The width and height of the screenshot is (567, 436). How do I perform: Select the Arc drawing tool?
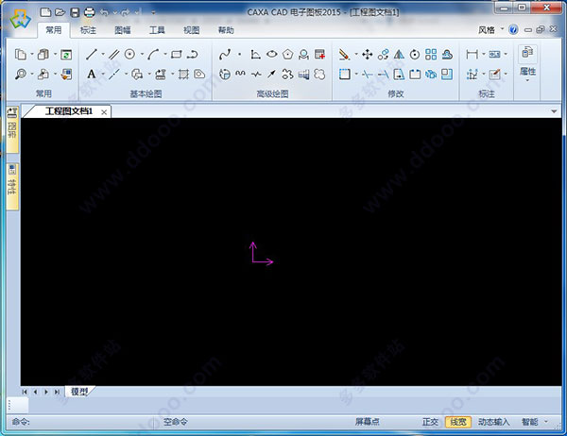153,55
